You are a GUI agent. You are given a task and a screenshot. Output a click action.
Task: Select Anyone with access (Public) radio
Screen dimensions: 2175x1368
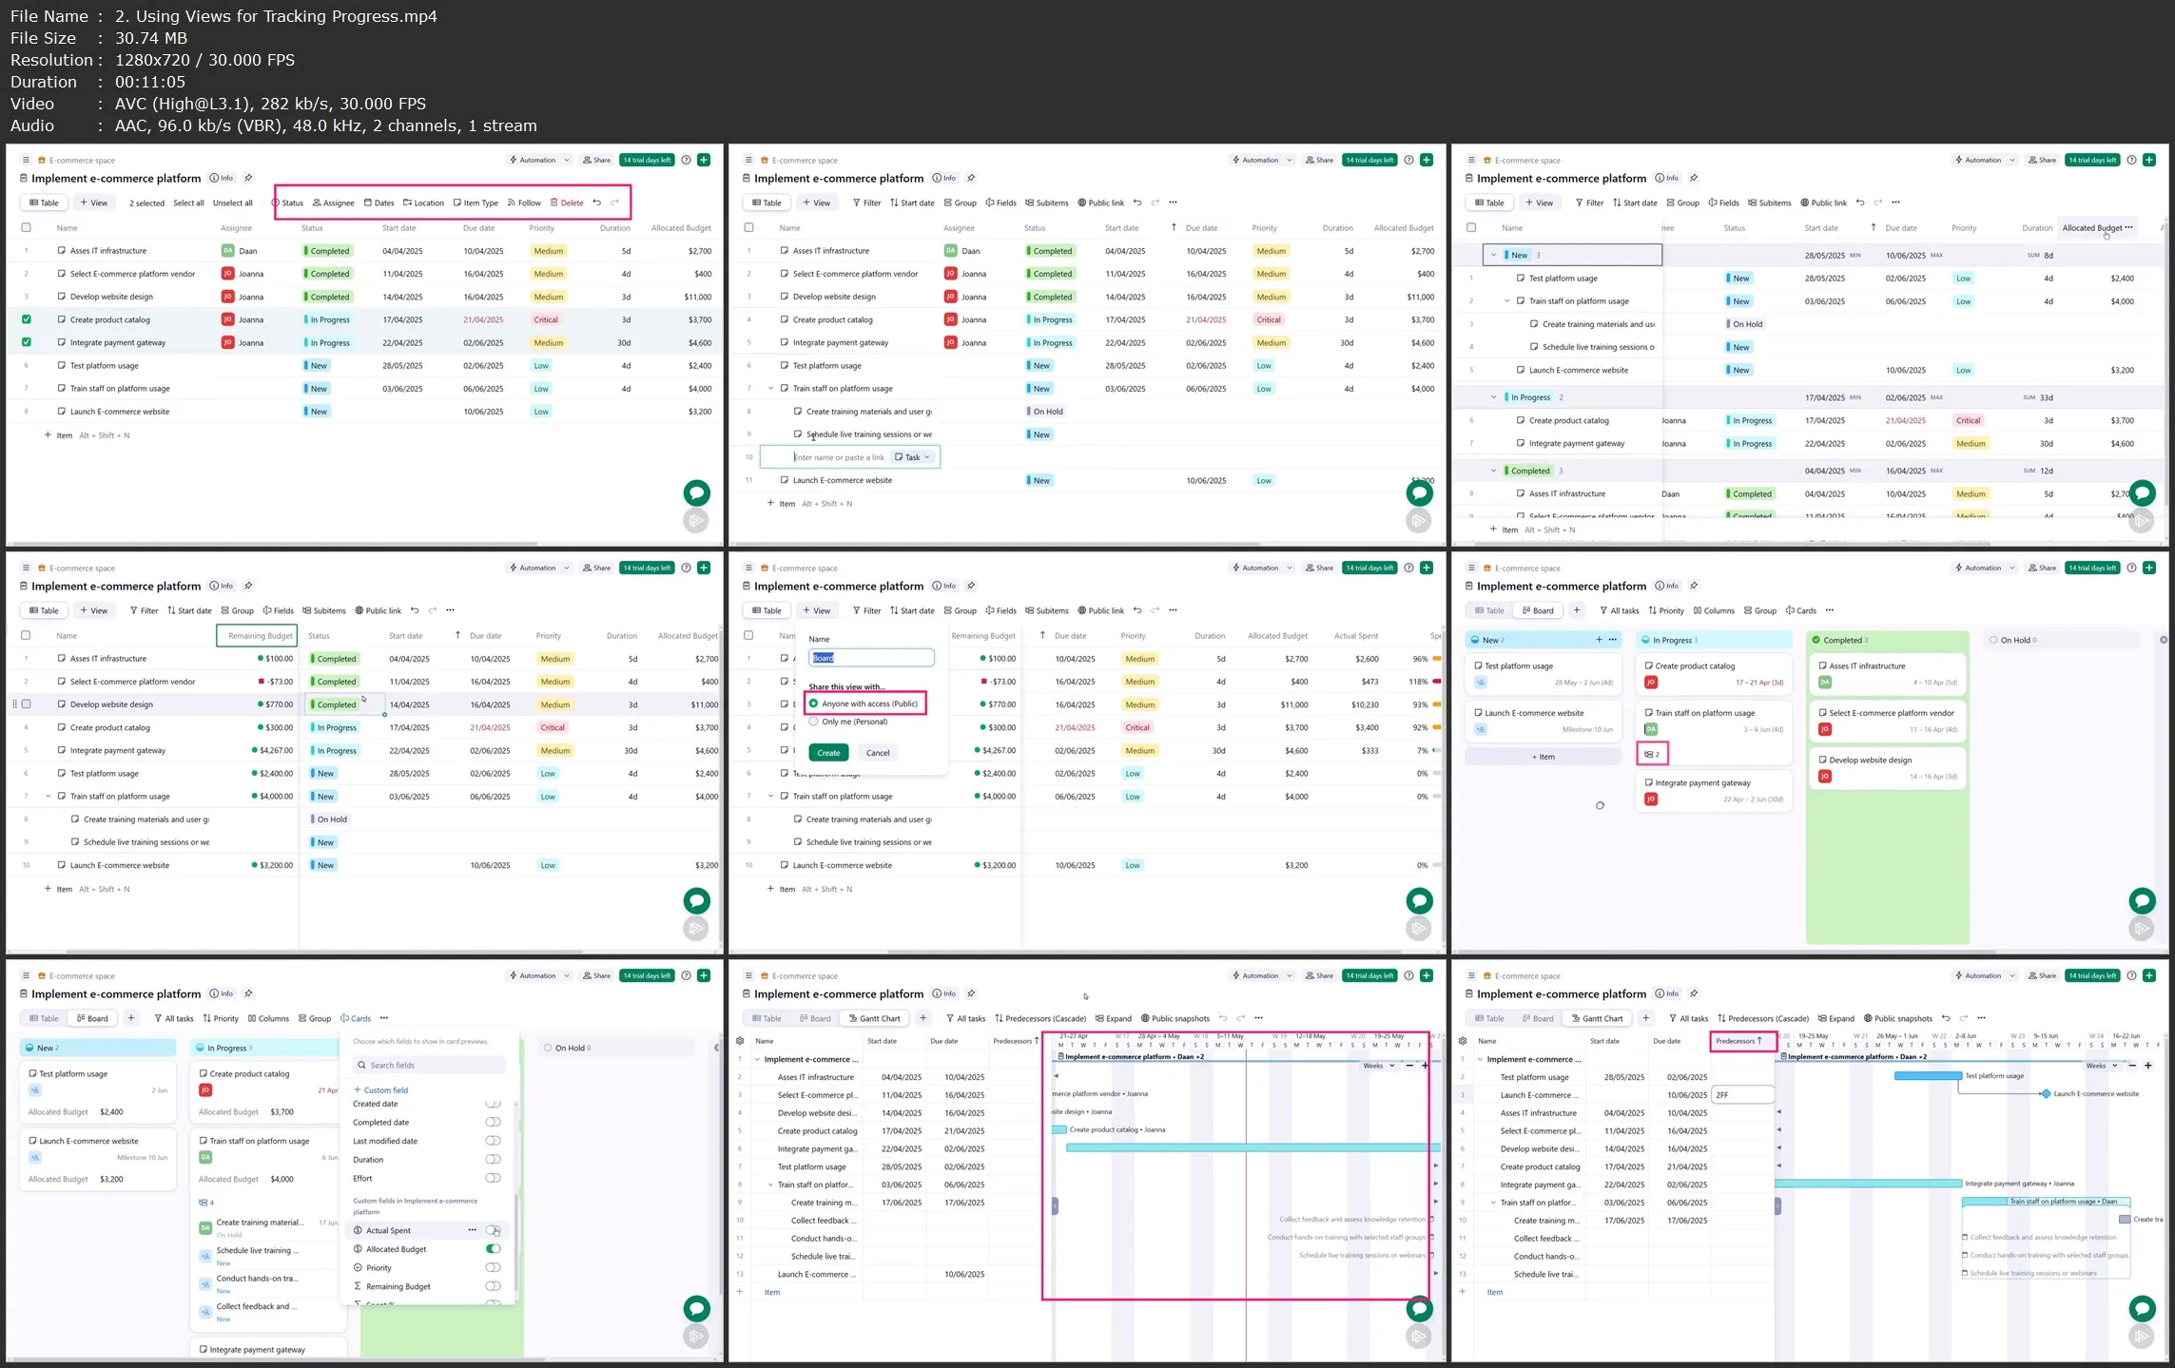pyautogui.click(x=813, y=703)
